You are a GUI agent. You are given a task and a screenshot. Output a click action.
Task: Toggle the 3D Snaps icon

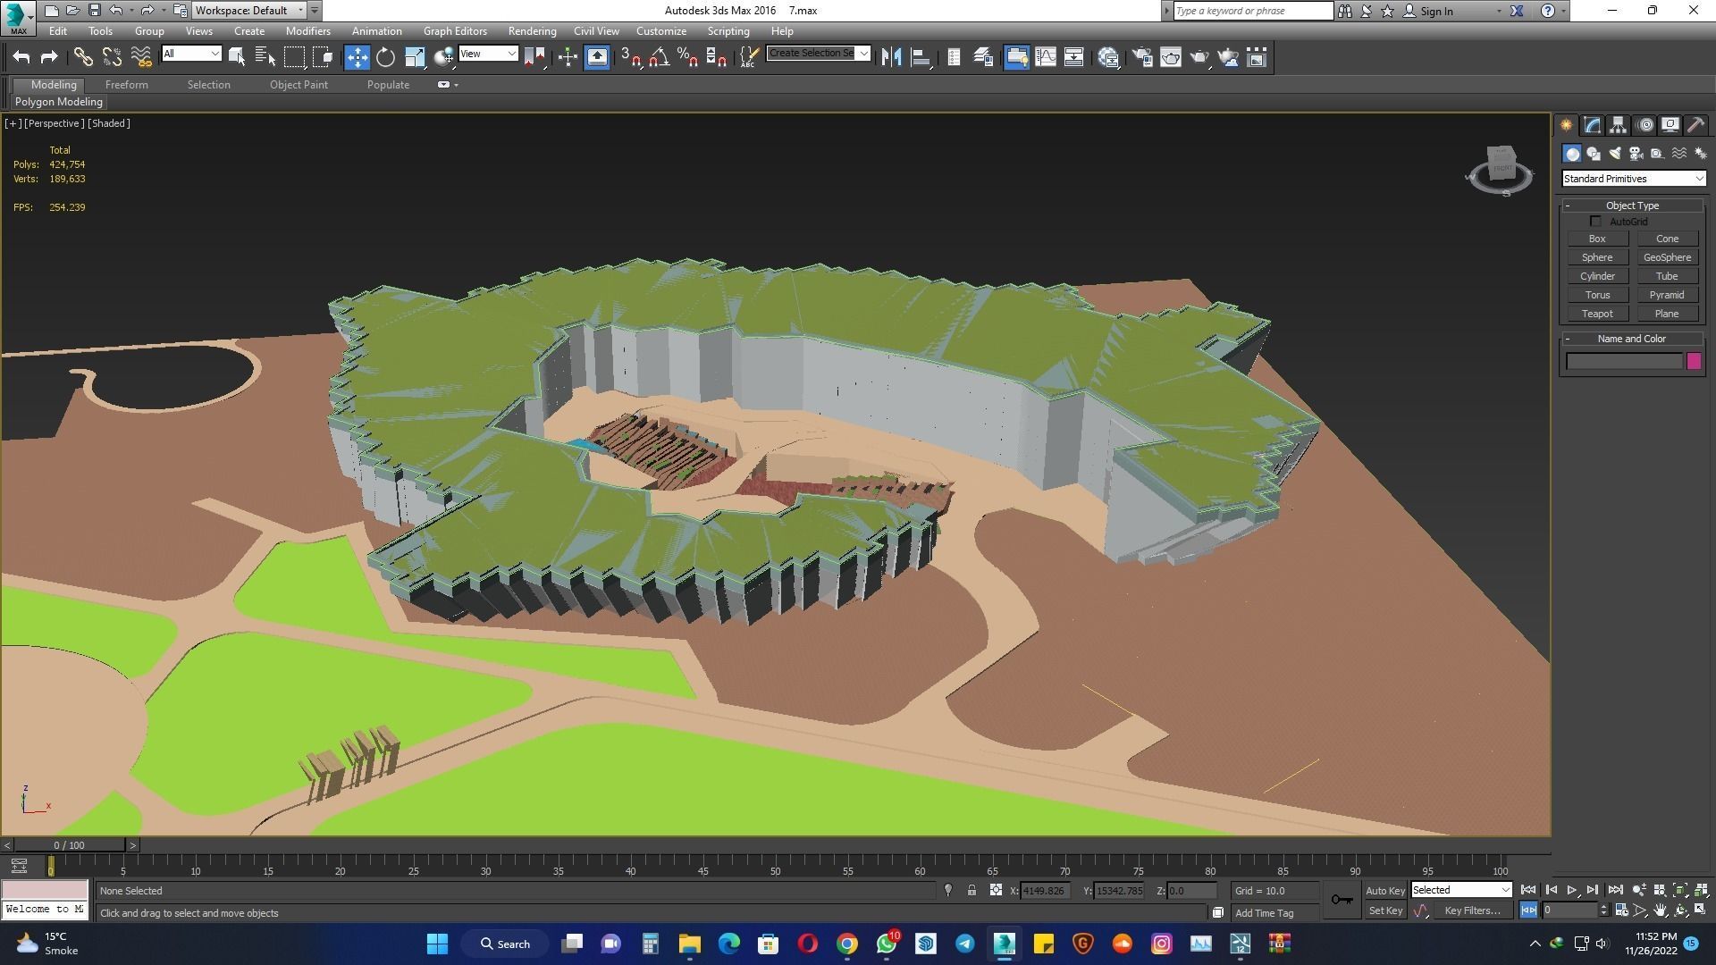629,57
